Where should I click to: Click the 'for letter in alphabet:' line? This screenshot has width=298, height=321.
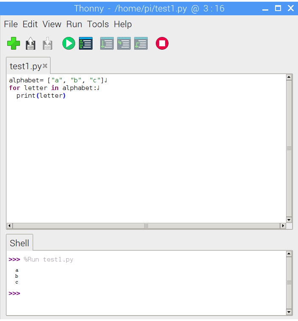(x=54, y=88)
